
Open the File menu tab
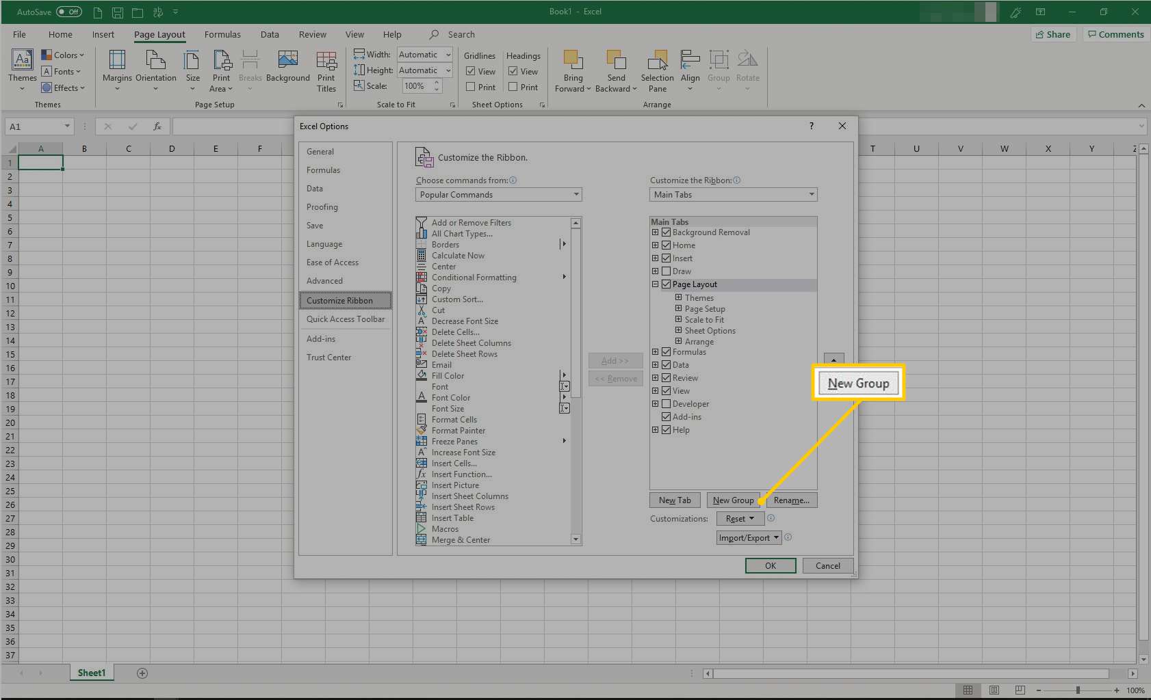(19, 34)
